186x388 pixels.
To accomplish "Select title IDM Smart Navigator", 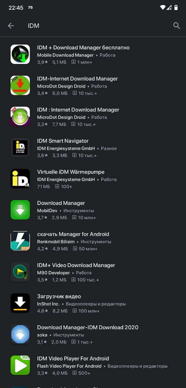I will tap(63, 141).
